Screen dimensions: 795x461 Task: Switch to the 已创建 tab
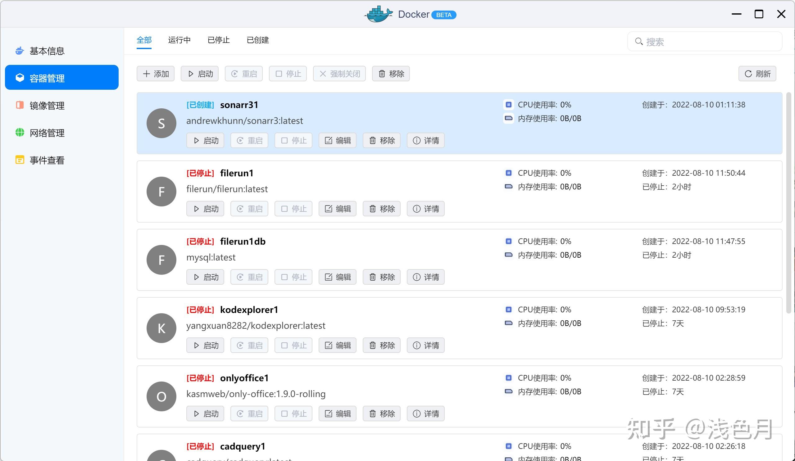click(257, 40)
